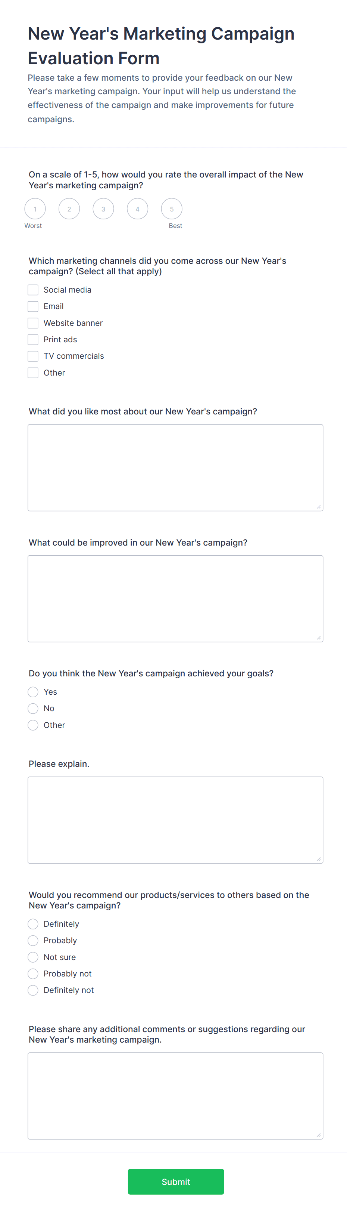
Task: Check the TV commercials checkbox
Action: 33,356
